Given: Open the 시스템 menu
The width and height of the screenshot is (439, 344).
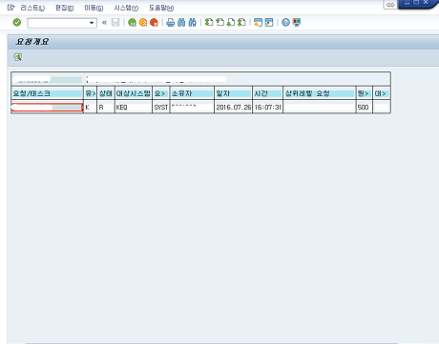Looking at the screenshot, I should pyautogui.click(x=126, y=8).
